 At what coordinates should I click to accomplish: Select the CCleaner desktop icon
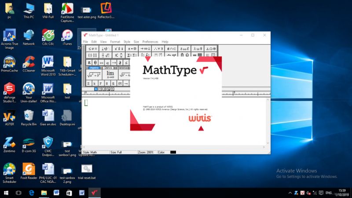click(29, 64)
